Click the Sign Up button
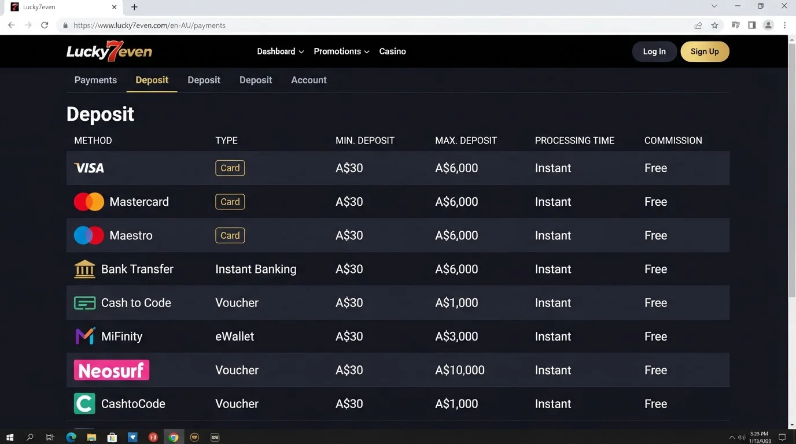This screenshot has width=796, height=444. 705,51
